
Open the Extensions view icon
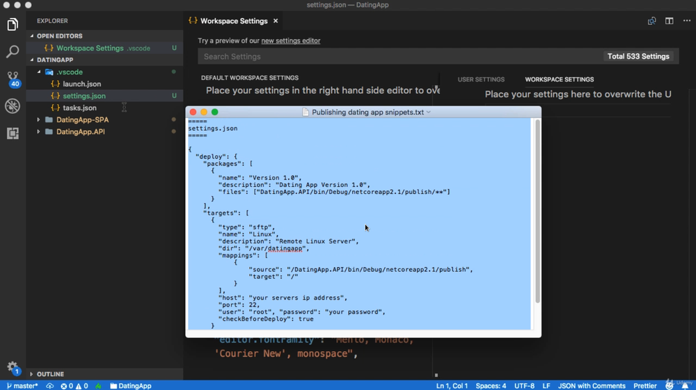point(13,133)
